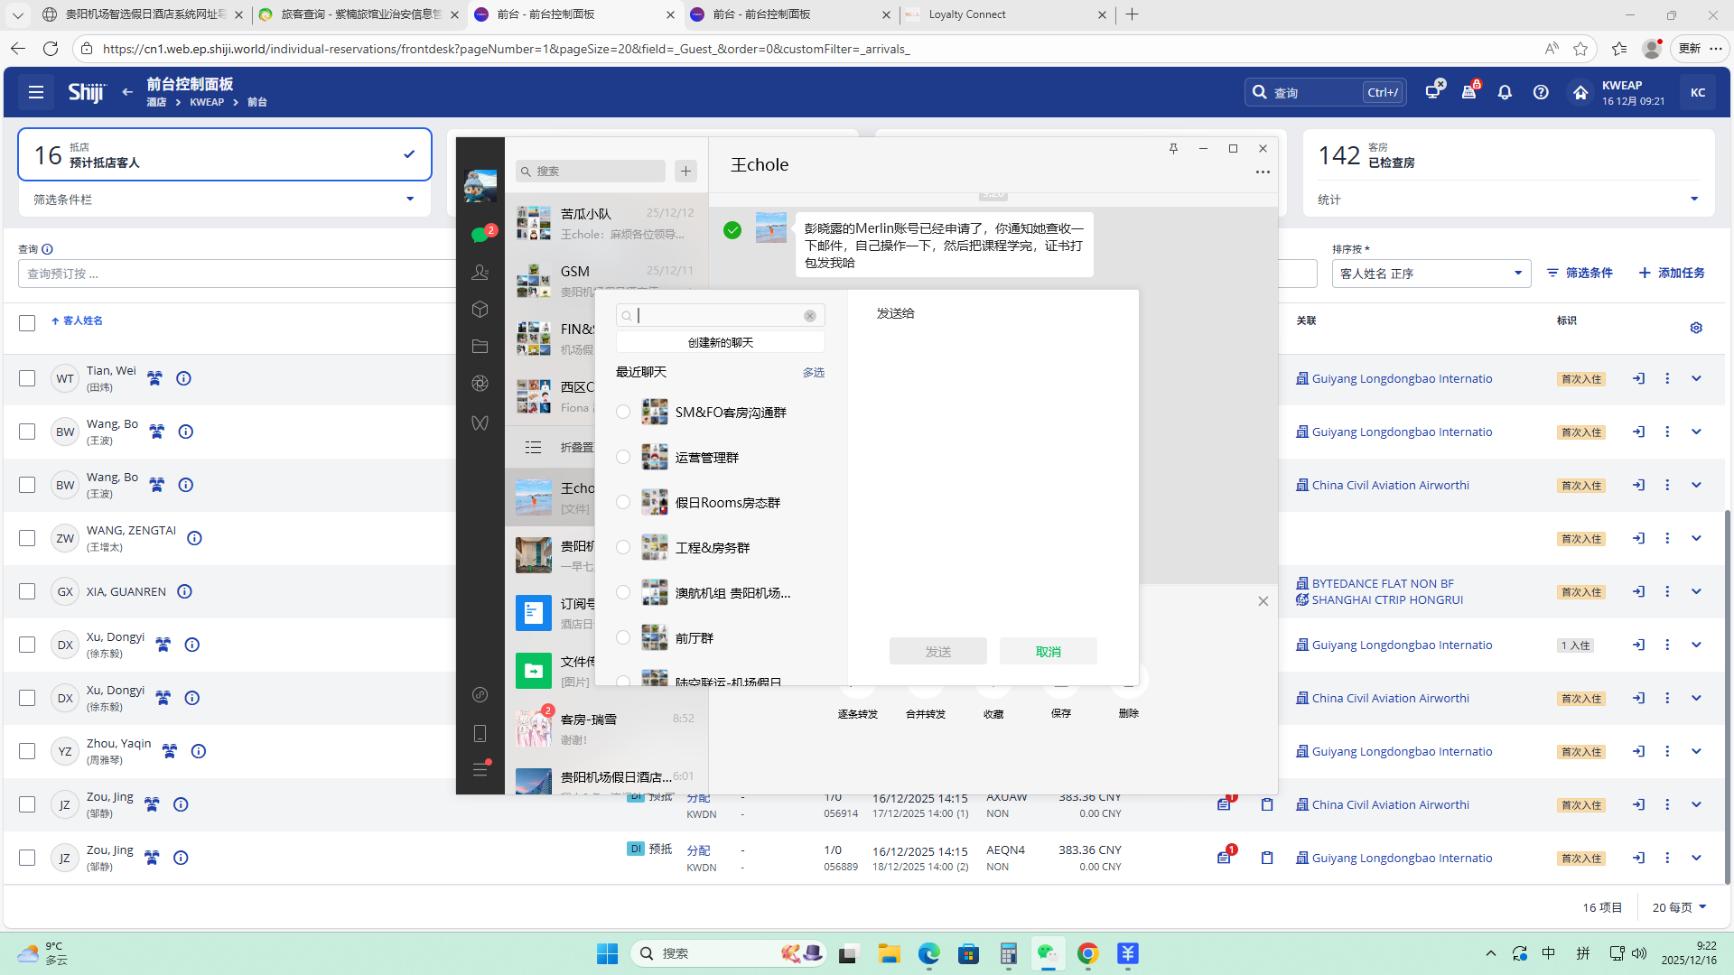This screenshot has width=1734, height=975.
Task: Click the 取消 button in forward dialog
Action: pyautogui.click(x=1048, y=651)
